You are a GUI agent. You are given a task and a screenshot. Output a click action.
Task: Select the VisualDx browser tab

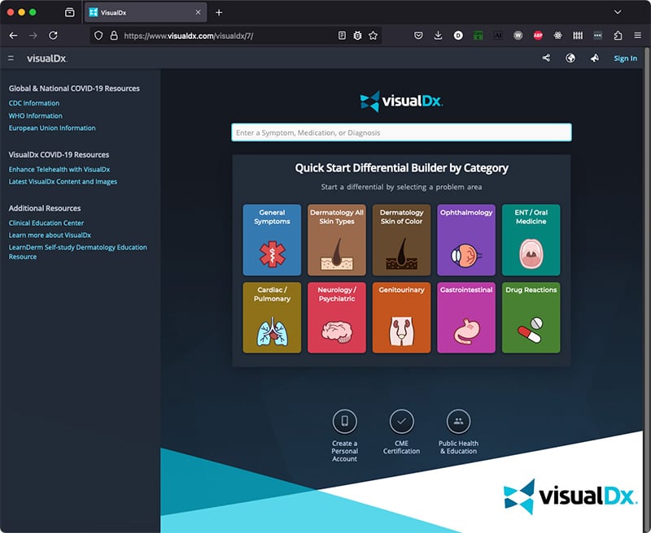point(146,12)
